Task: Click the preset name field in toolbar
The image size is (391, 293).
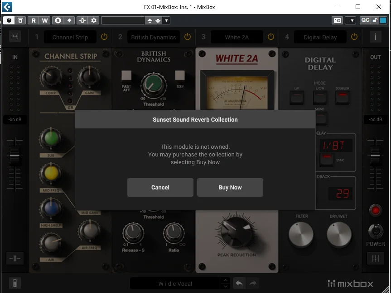Action: click(x=123, y=20)
